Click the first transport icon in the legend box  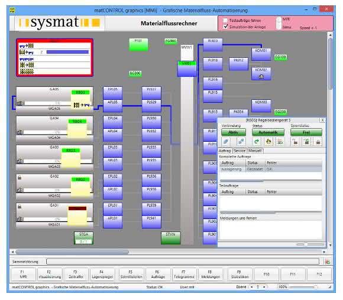[27, 45]
